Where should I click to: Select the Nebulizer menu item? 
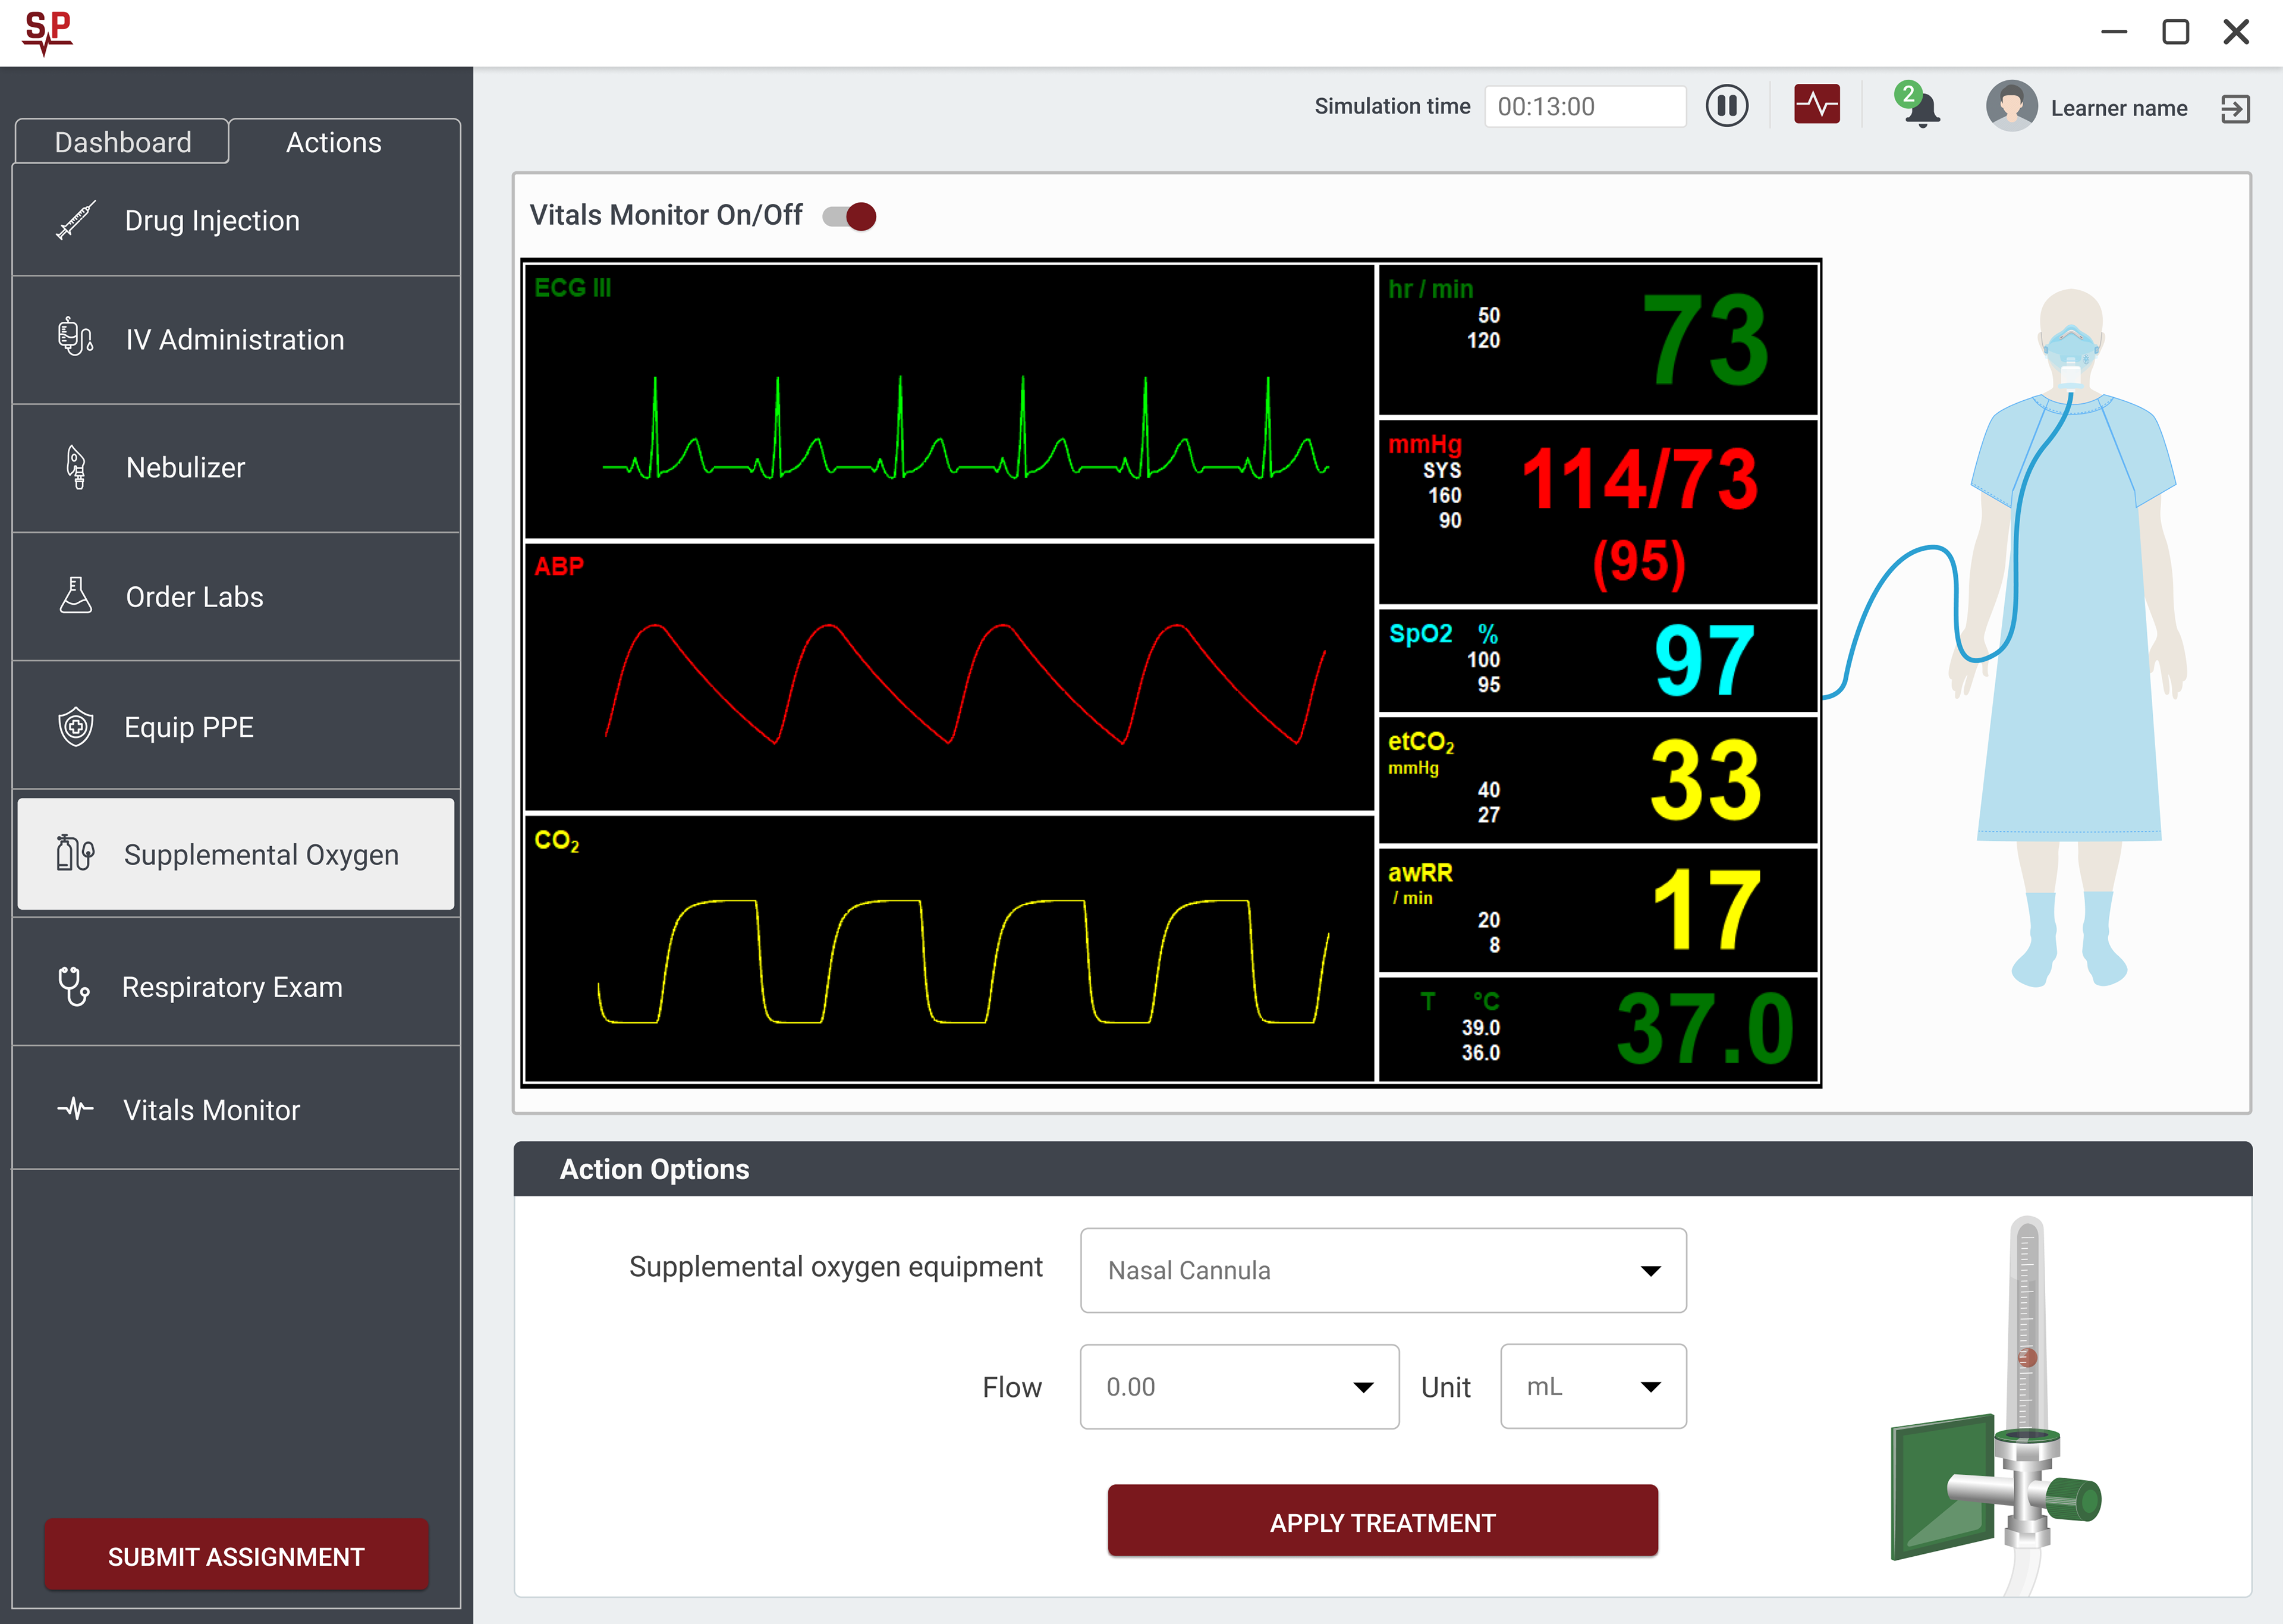coord(236,468)
